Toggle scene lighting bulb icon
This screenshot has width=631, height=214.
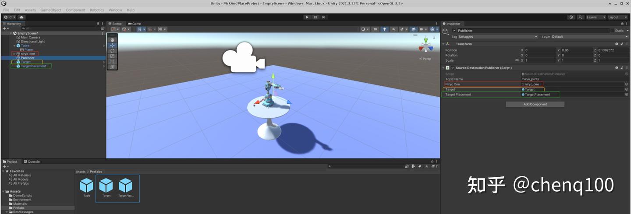(x=385, y=29)
